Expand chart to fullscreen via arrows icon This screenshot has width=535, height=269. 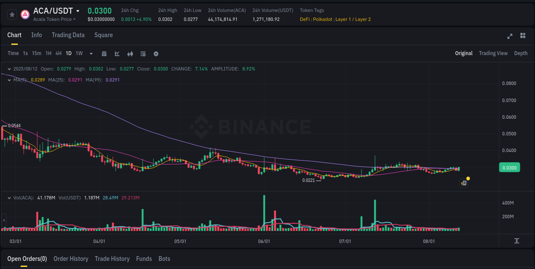(509, 36)
